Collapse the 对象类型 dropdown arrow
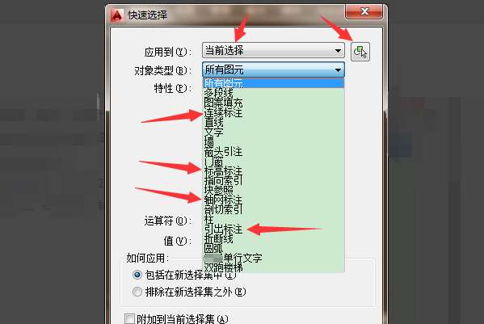 pos(338,70)
